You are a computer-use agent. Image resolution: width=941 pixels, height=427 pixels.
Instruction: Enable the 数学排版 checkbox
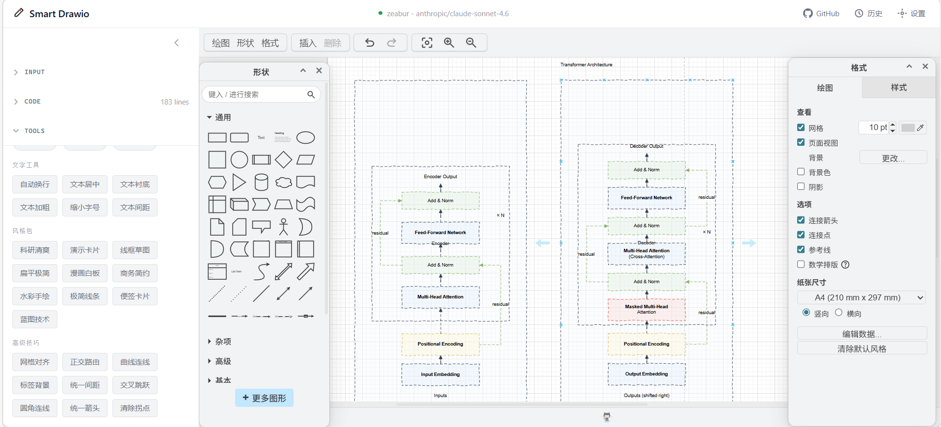[801, 264]
